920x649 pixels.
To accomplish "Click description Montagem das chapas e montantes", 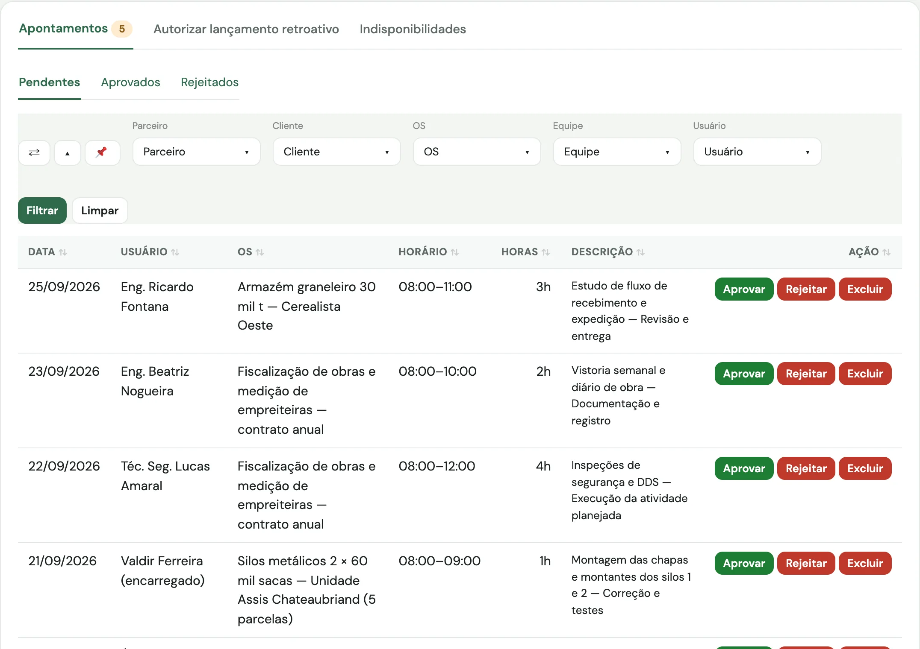I will [631, 585].
